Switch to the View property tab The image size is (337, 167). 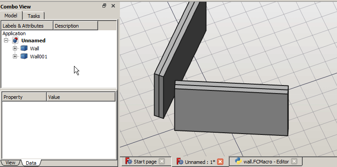(x=10, y=163)
